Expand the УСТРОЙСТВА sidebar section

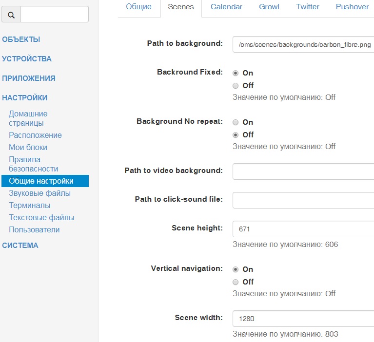27,59
